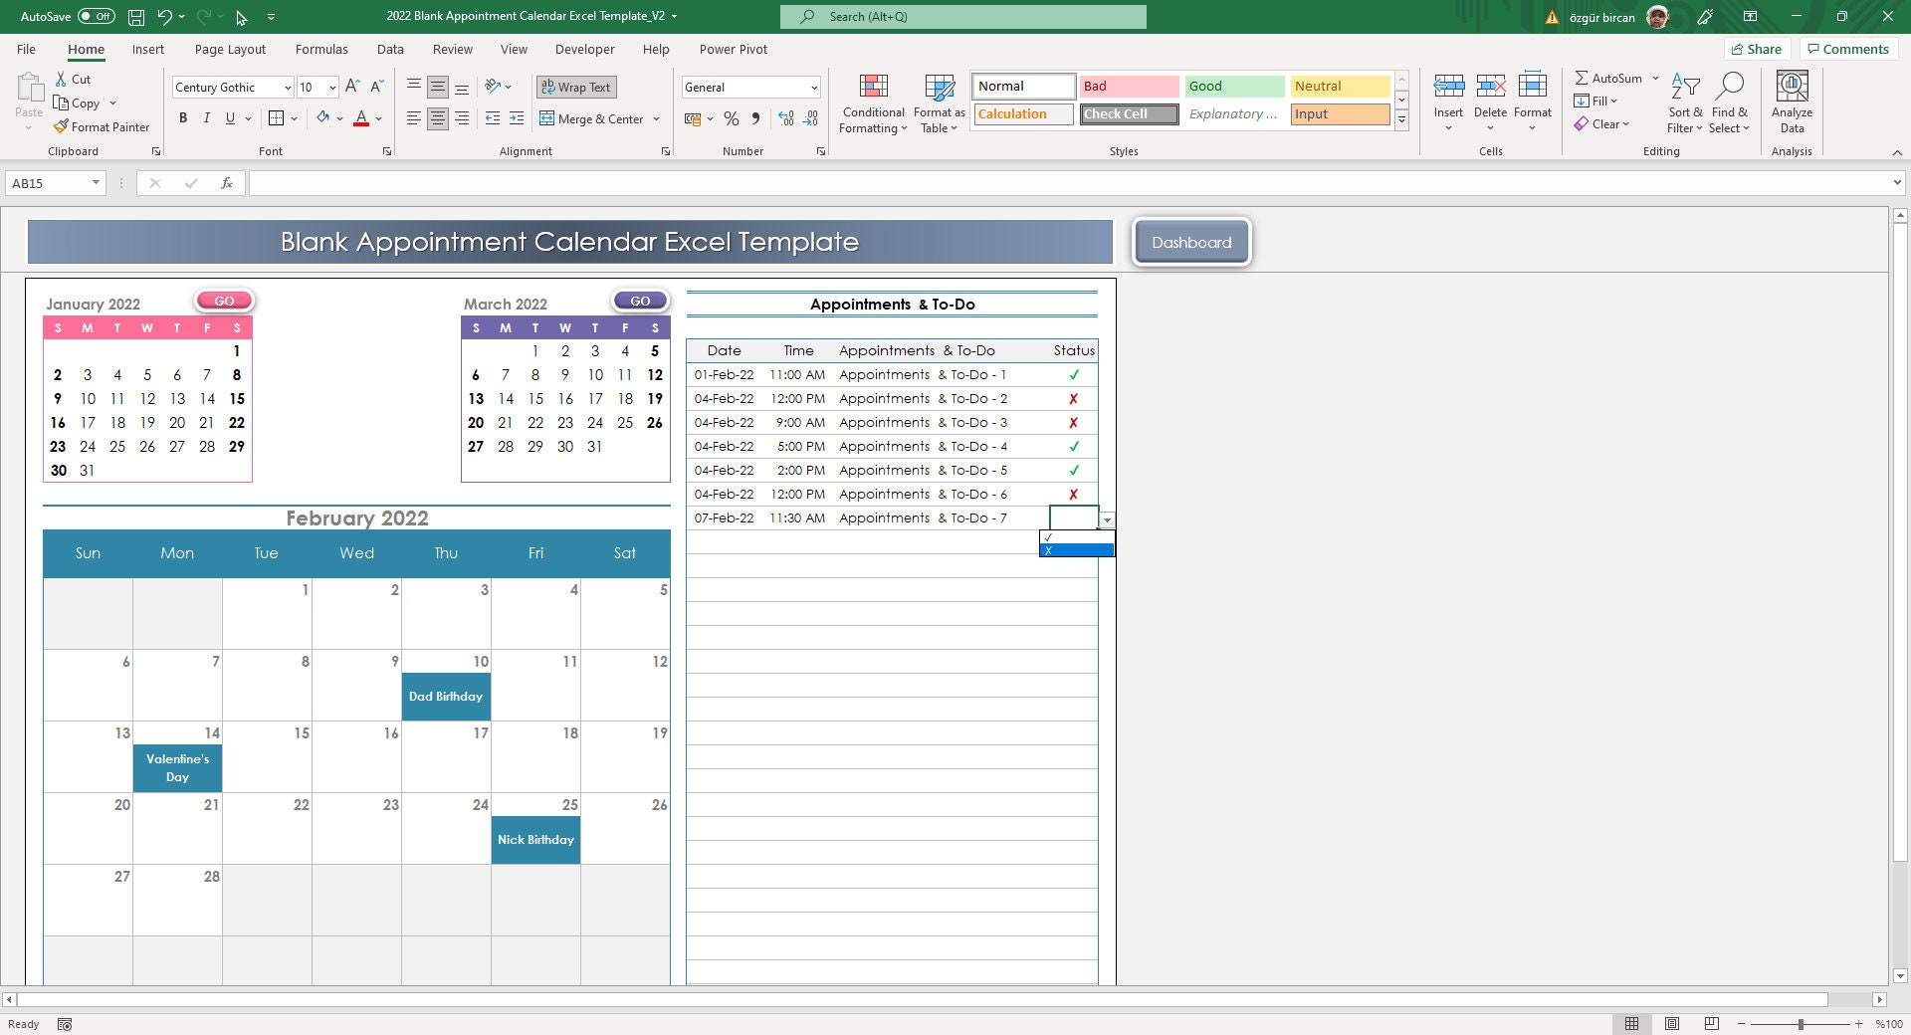Launch the Analyze Data tool
The height and width of the screenshot is (1035, 1911).
(1792, 103)
